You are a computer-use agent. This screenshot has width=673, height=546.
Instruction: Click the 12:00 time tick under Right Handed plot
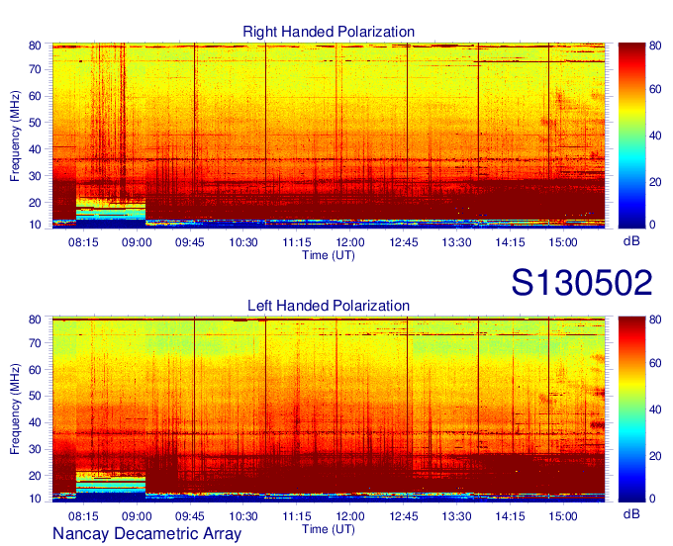[350, 242]
